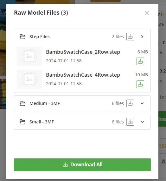Viewport: 166px width, 181px height.
Task: Click the 6 files count for Small - 3MF
Action: 118,122
